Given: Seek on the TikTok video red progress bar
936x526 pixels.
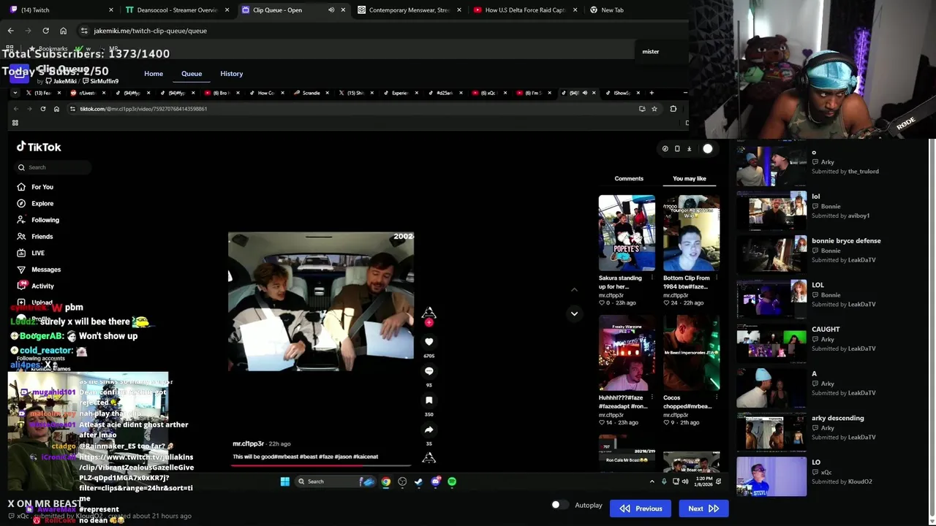Looking at the screenshot, I should click(320, 465).
